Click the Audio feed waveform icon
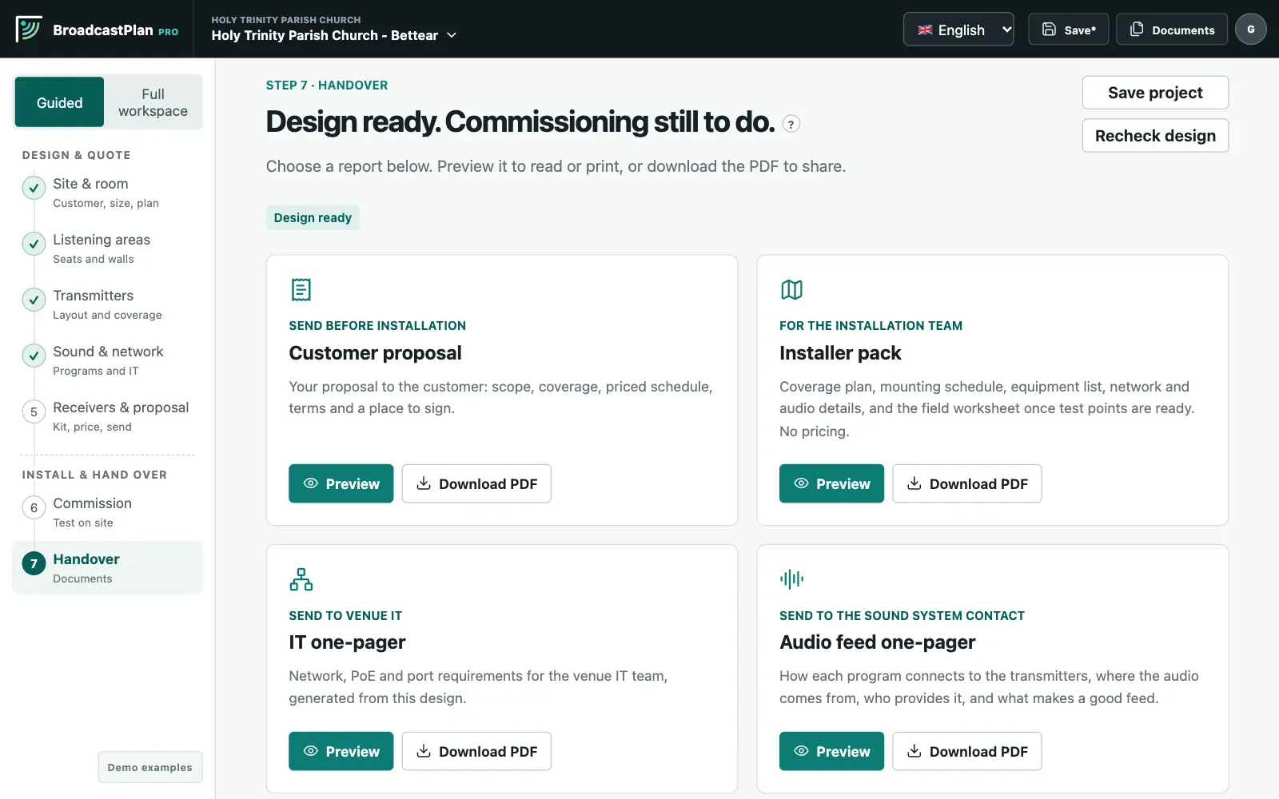The width and height of the screenshot is (1279, 799). click(x=791, y=579)
